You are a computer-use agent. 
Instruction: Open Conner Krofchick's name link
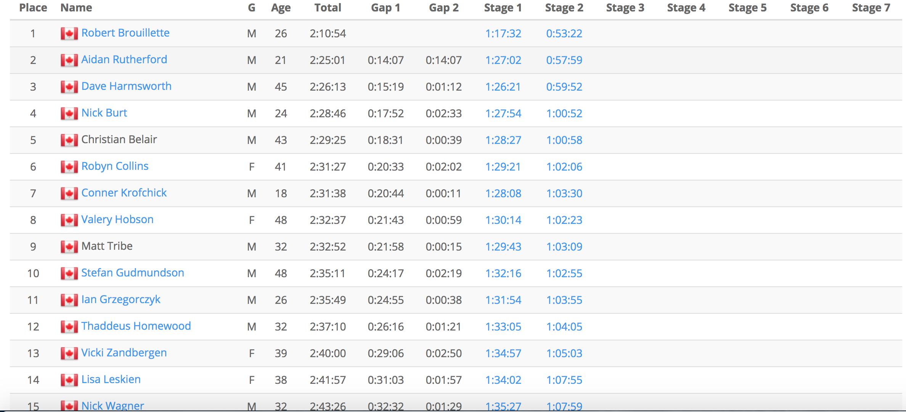(124, 193)
